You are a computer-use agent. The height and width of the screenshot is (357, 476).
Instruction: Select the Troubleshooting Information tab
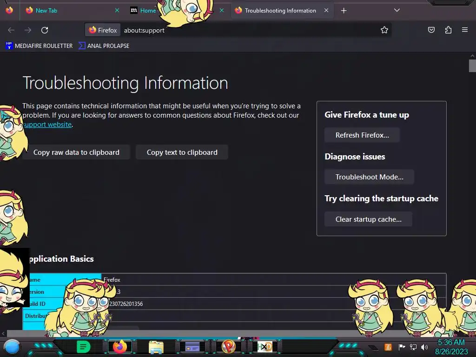click(282, 11)
